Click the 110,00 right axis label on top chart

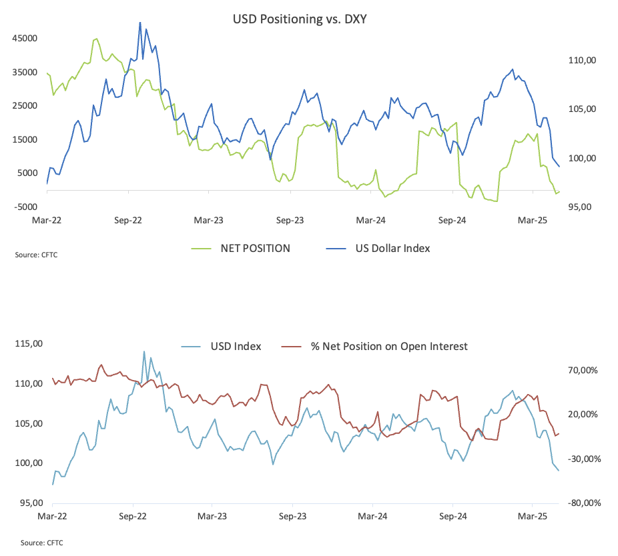582,61
